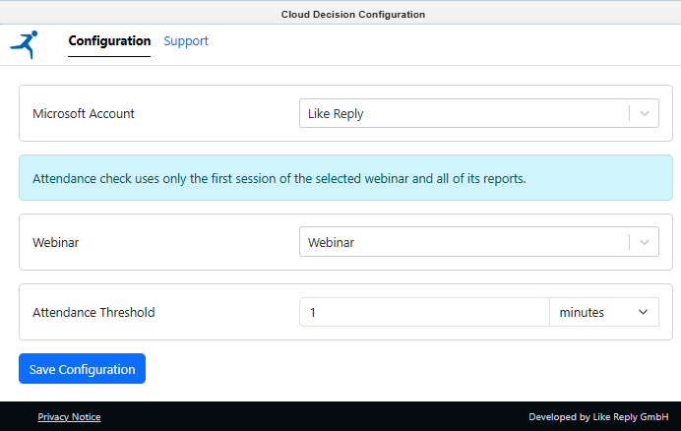Open the Configuration tab
The height and width of the screenshot is (431, 681).
(x=109, y=41)
